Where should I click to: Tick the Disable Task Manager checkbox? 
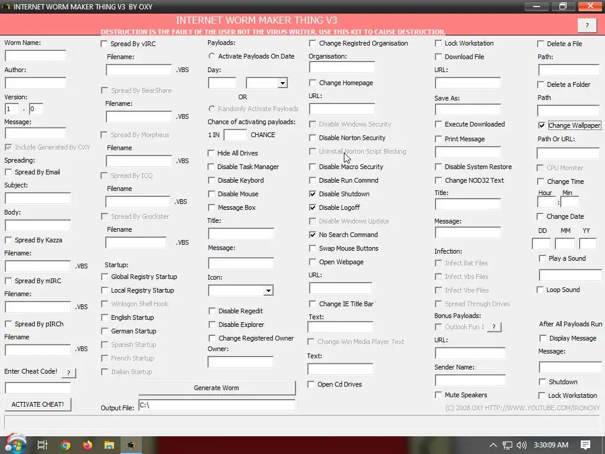click(211, 167)
